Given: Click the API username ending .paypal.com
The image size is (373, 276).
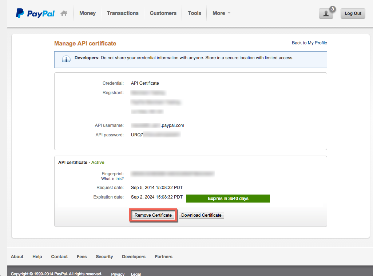Looking at the screenshot, I should 158,125.
